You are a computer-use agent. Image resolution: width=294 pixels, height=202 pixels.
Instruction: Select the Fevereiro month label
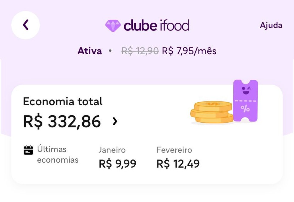[x=174, y=150]
